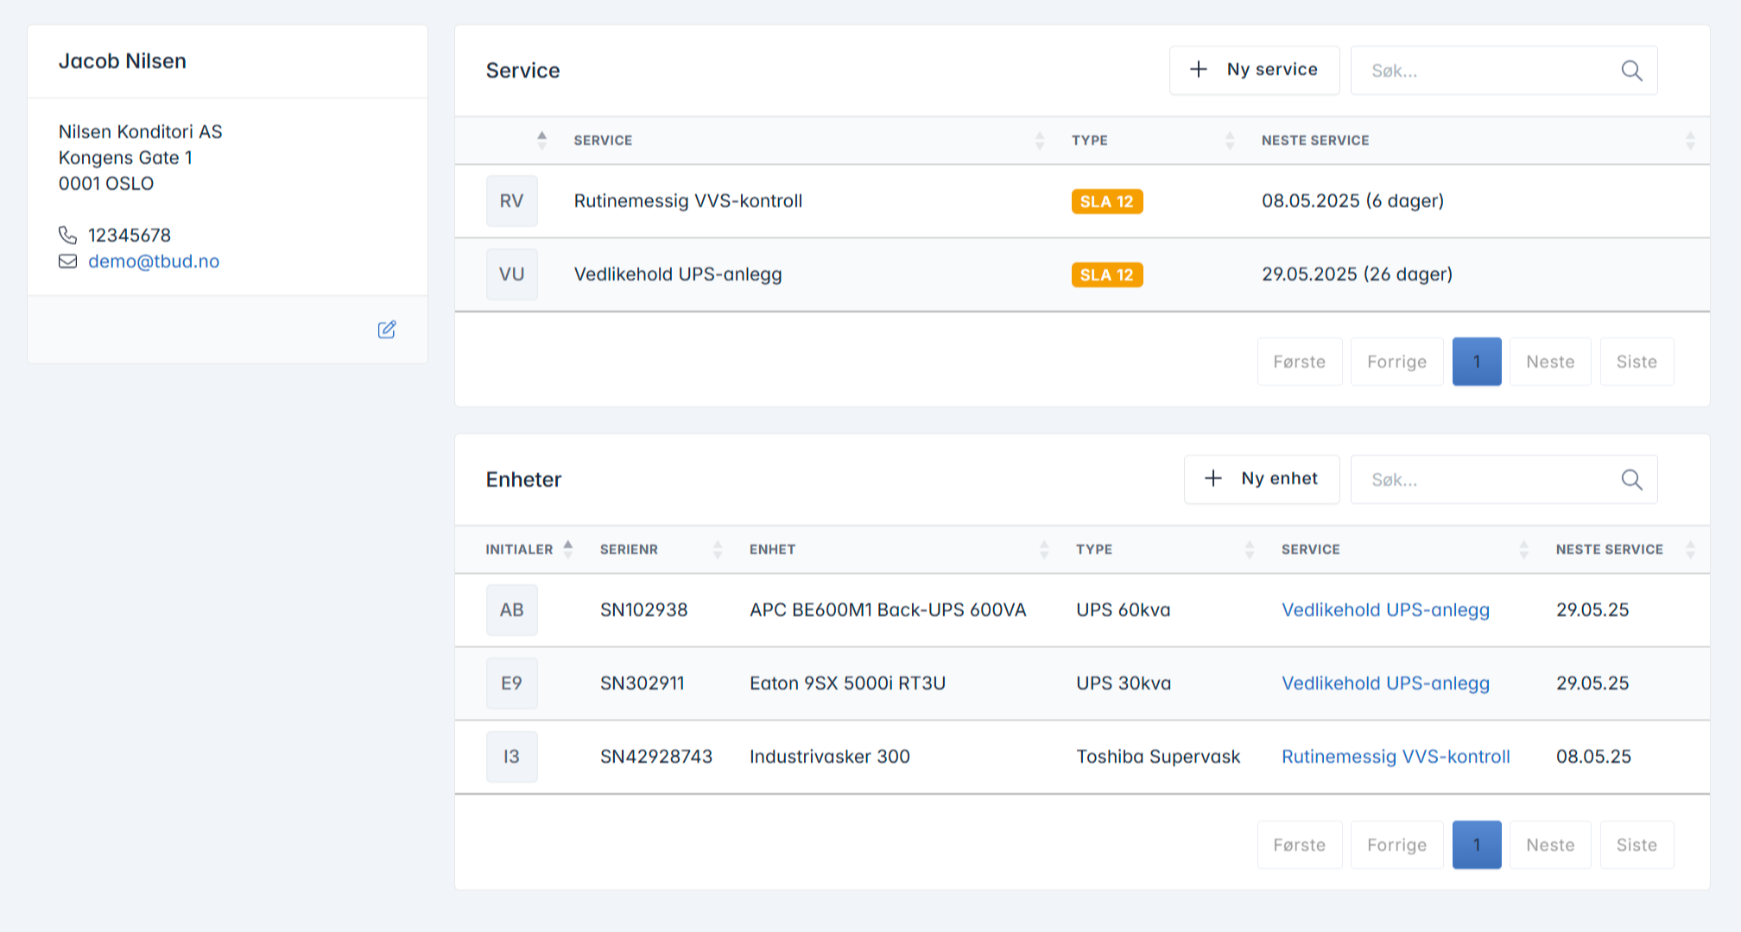1741x932 pixels.
Task: Click the AB unit initials badge
Action: point(511,610)
